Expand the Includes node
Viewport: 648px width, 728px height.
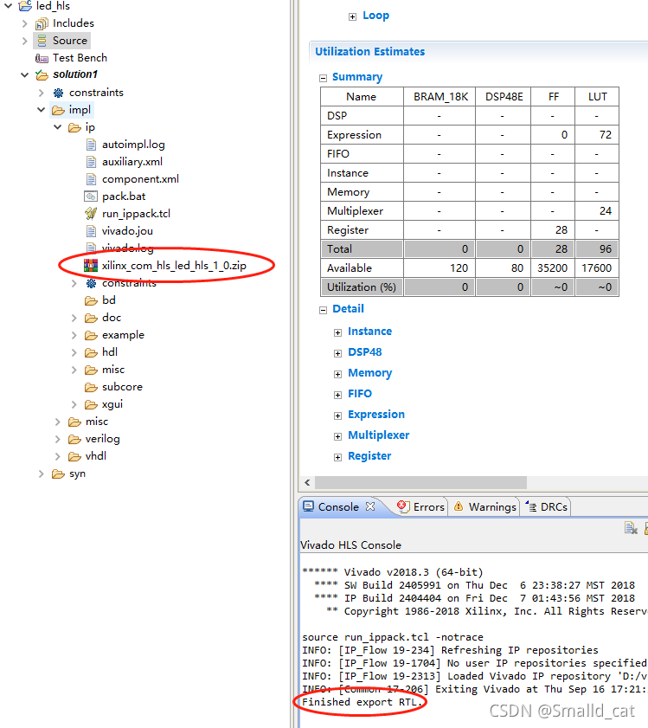tap(25, 23)
